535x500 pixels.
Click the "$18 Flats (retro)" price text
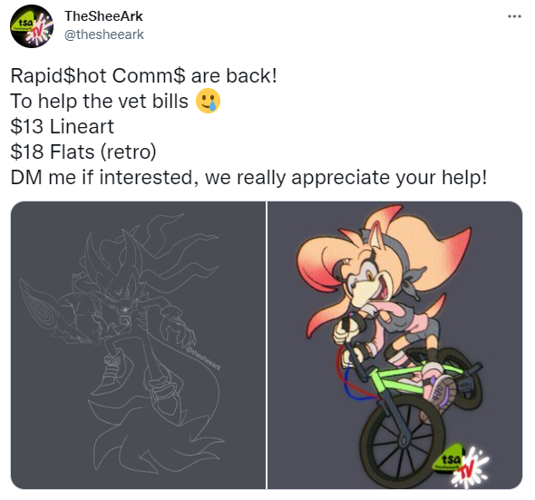pos(83,152)
